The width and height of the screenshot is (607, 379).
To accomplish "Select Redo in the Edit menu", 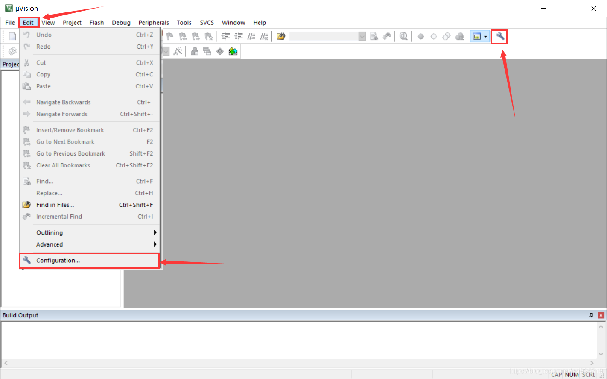I will [x=89, y=47].
